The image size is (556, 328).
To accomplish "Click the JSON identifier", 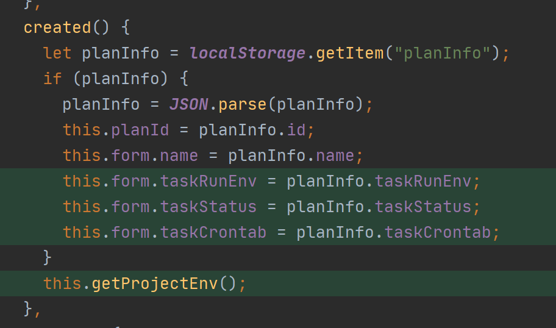I will tap(188, 104).
